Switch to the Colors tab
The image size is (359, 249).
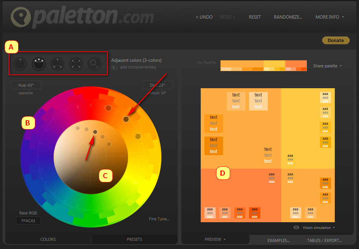(48, 239)
